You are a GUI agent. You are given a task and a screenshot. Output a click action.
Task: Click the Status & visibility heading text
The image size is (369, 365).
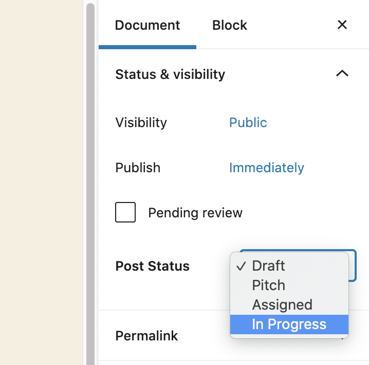point(170,74)
